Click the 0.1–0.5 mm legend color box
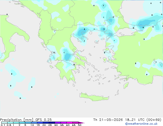The image size is (163, 126). click(4, 123)
